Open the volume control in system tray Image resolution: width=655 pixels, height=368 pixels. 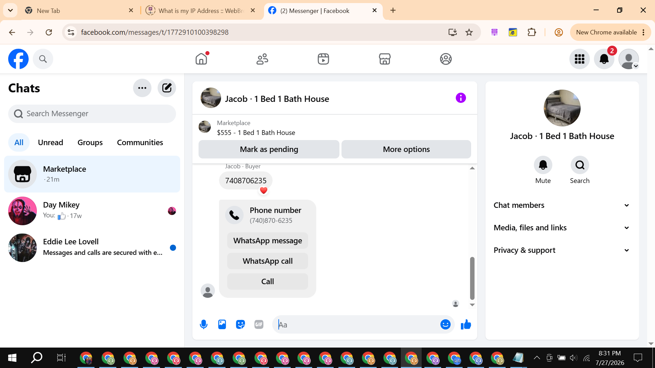pos(573,358)
